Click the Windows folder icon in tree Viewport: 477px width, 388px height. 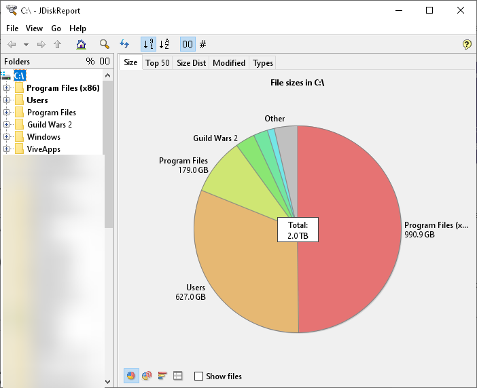coord(19,136)
